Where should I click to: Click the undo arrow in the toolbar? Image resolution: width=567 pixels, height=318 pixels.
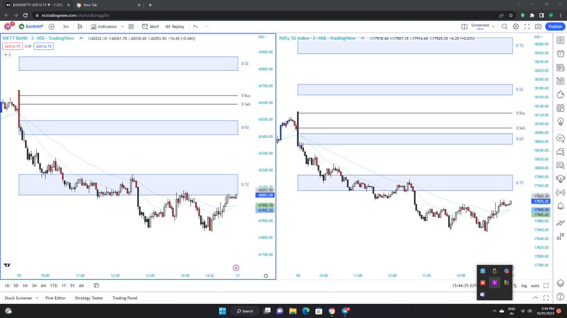[x=195, y=27]
